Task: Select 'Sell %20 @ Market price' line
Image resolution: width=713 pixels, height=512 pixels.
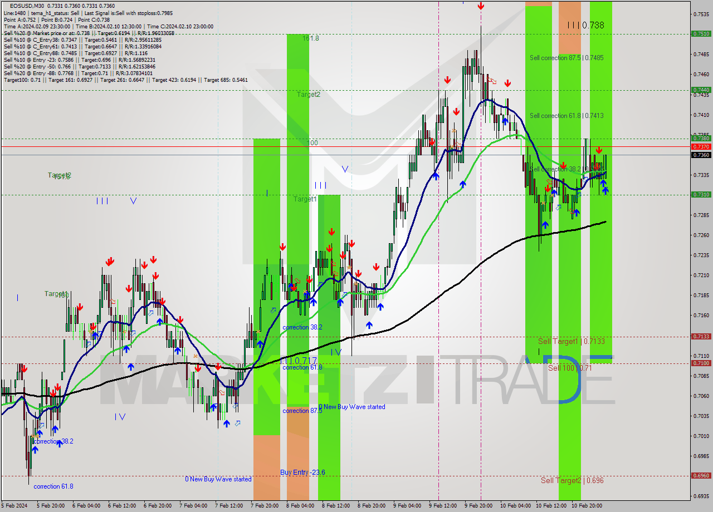Action: 89,33
